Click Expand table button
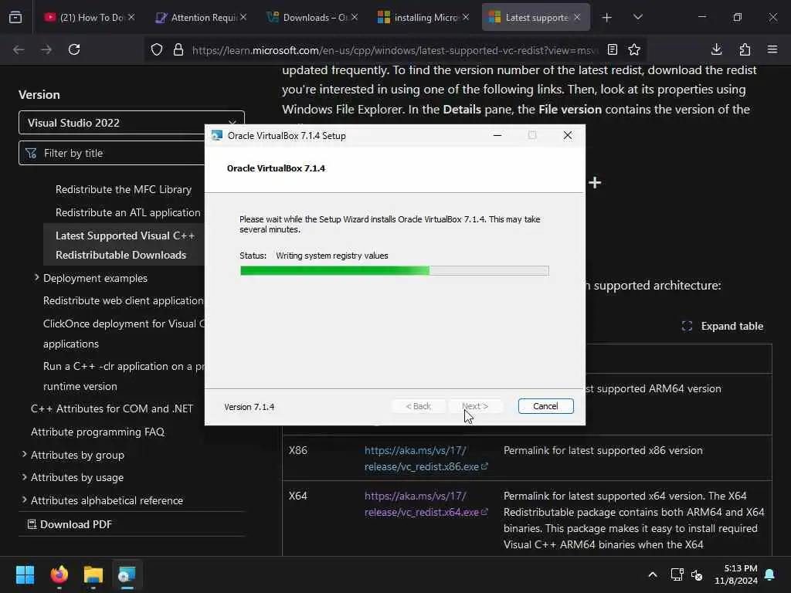The height and width of the screenshot is (593, 791). [x=722, y=327]
